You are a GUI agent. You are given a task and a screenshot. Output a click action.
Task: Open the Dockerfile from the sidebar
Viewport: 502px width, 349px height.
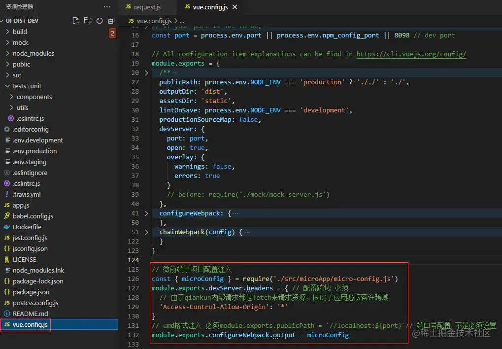[30, 227]
